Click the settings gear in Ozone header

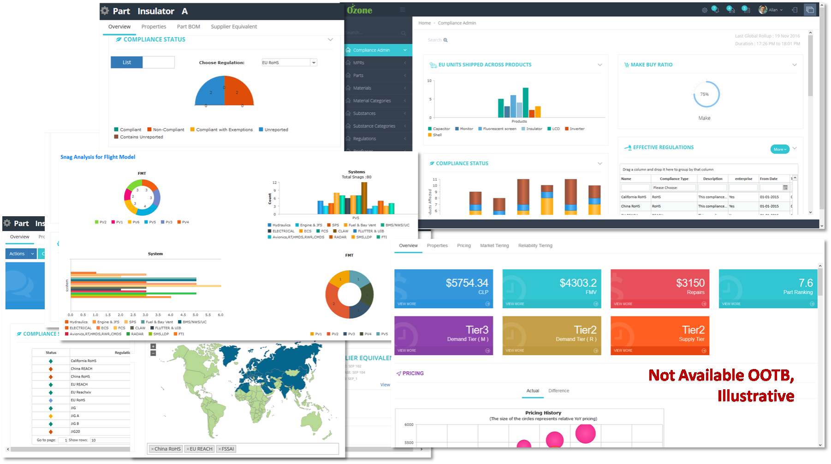pos(704,10)
